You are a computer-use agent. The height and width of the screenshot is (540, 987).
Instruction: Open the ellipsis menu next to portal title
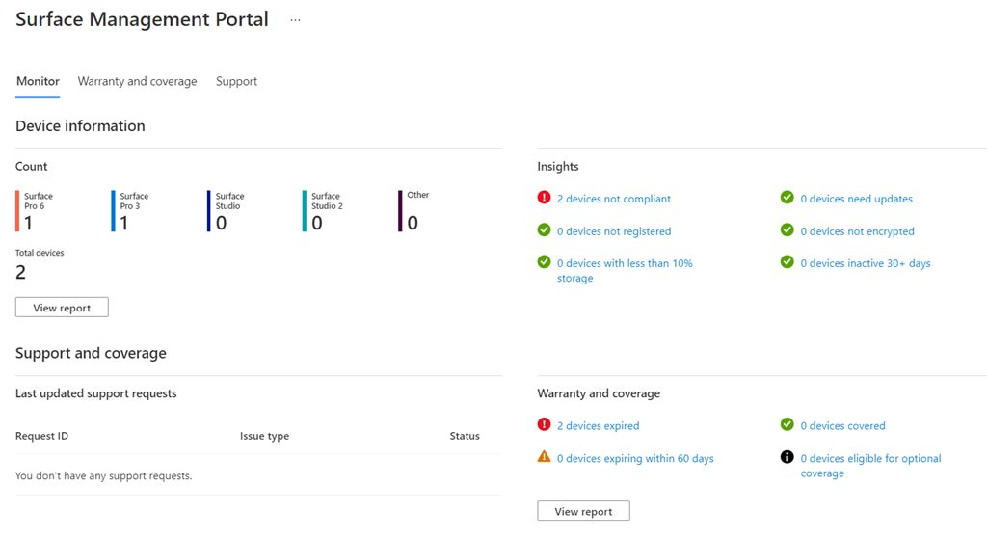point(295,20)
